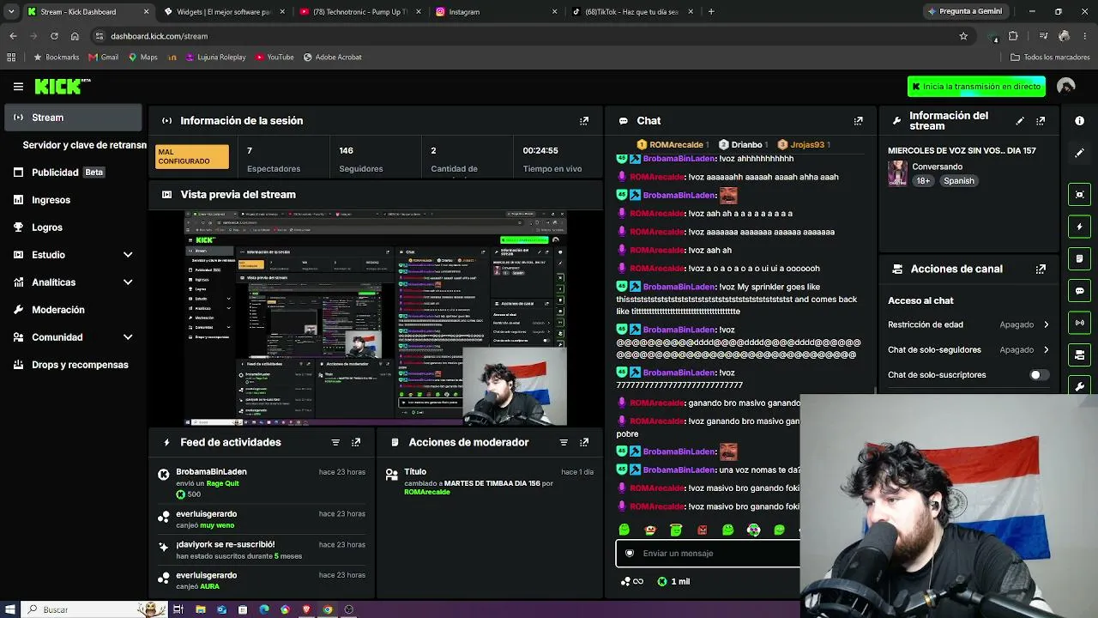Bookmark this page with the star icon
The height and width of the screenshot is (618, 1098).
(963, 36)
